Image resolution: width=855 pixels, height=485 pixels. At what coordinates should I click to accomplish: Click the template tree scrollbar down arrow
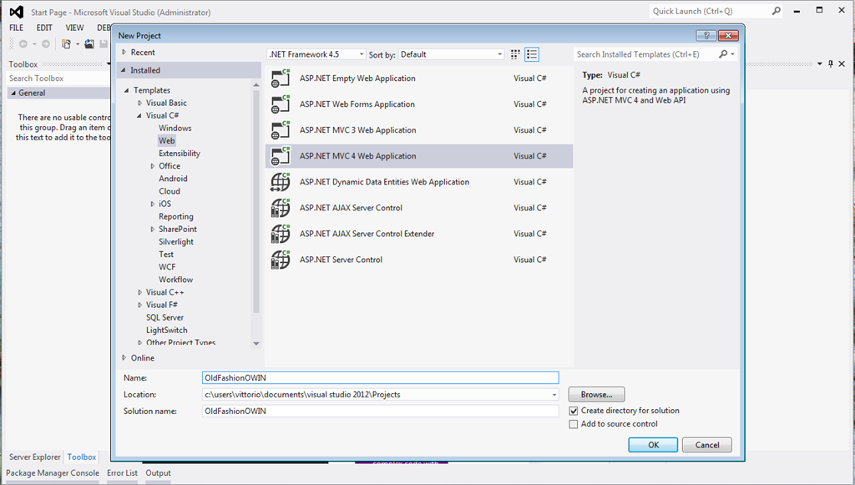click(256, 344)
